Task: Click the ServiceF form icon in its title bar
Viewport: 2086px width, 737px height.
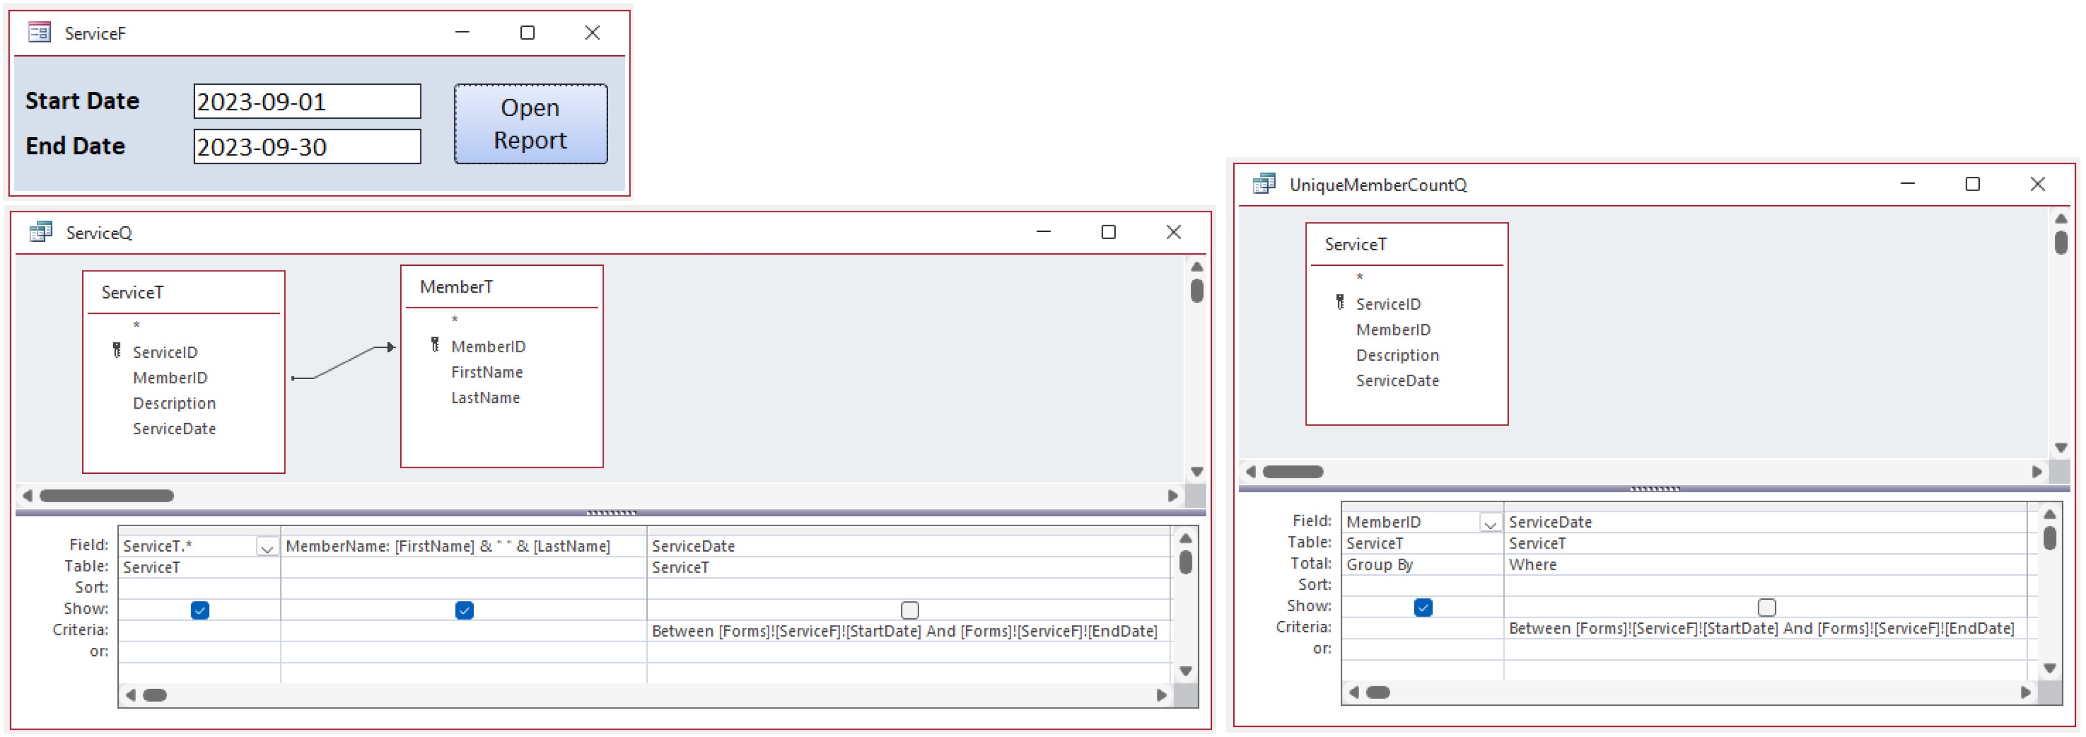Action: [39, 32]
